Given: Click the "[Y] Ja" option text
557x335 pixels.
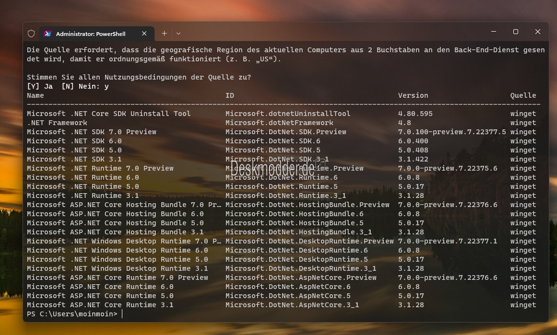Looking at the screenshot, I should click(x=40, y=87).
